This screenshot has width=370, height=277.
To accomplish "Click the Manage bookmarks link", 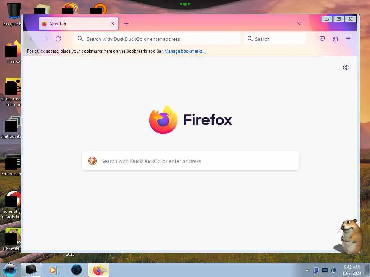I will click(185, 51).
